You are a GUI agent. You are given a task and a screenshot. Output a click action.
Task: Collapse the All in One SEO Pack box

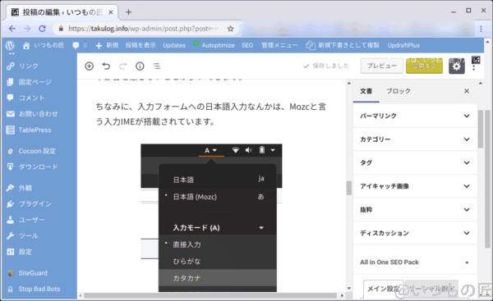467,262
